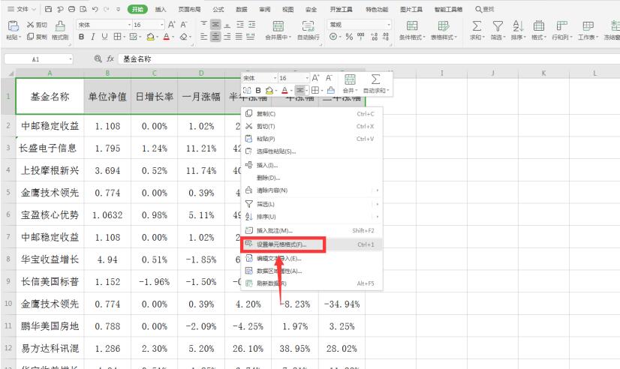Toggle Bold in the ribbon
This screenshot has height=369, width=620.
click(x=82, y=37)
